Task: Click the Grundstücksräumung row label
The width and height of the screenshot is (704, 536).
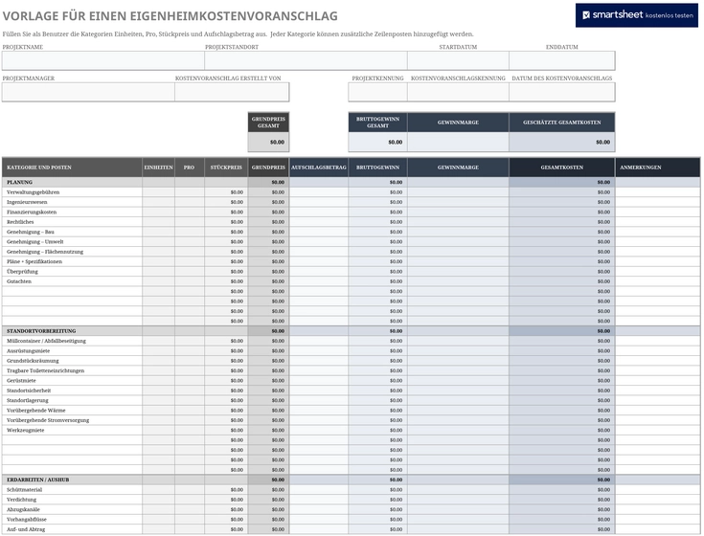Action: click(33, 361)
